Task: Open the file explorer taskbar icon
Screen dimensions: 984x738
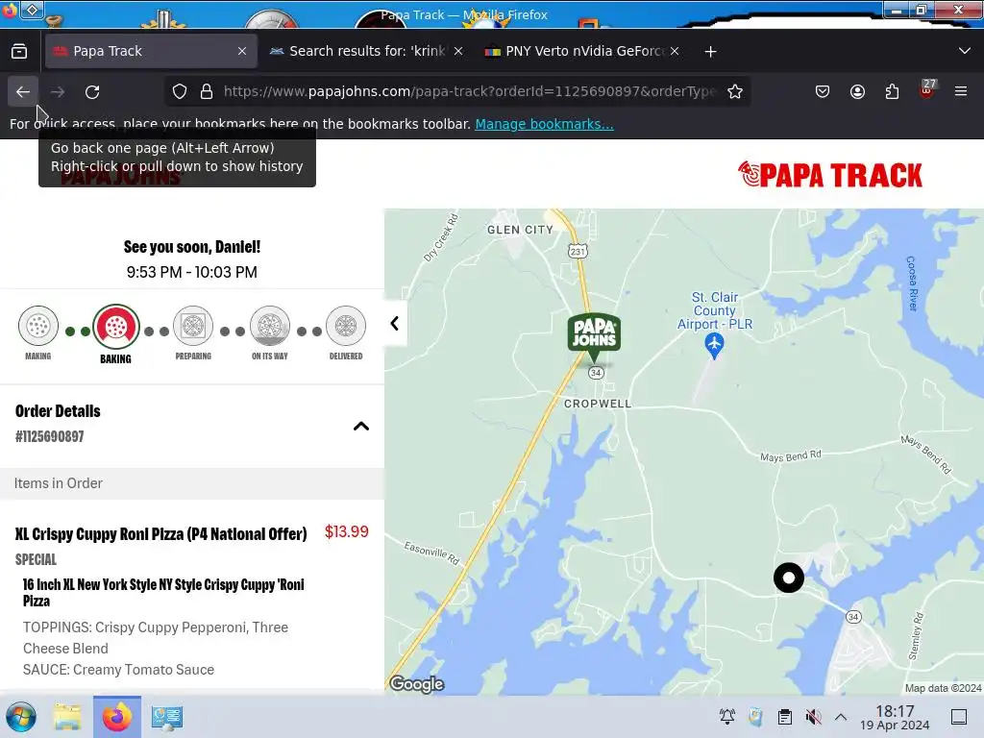Action: click(x=67, y=717)
